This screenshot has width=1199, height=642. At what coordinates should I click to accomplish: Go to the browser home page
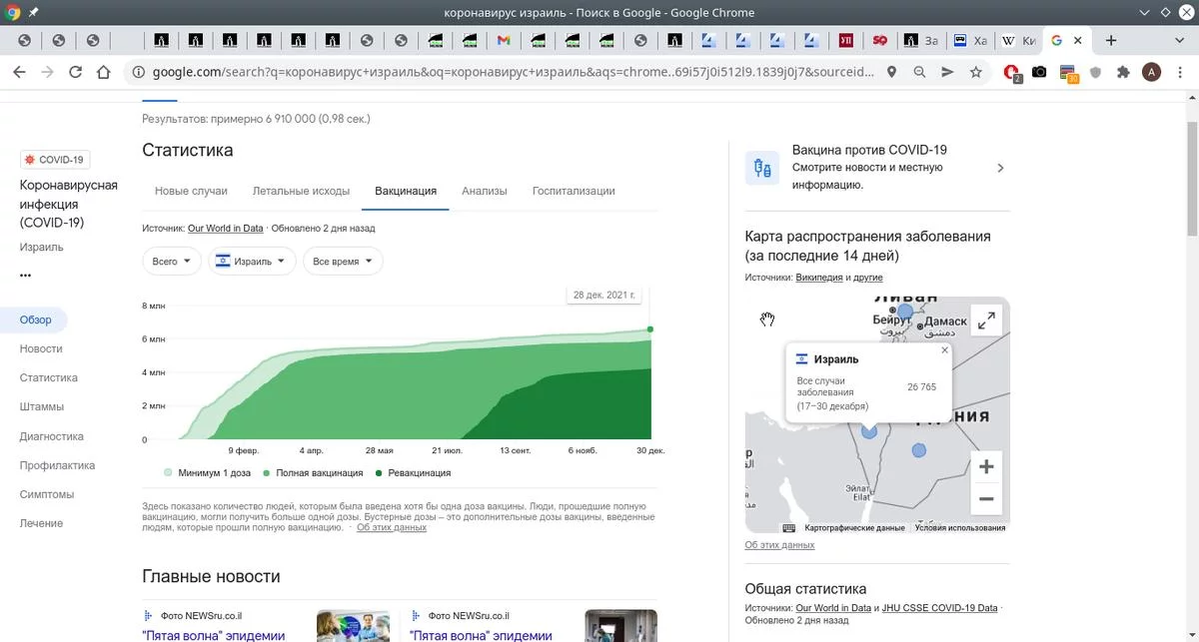click(104, 72)
